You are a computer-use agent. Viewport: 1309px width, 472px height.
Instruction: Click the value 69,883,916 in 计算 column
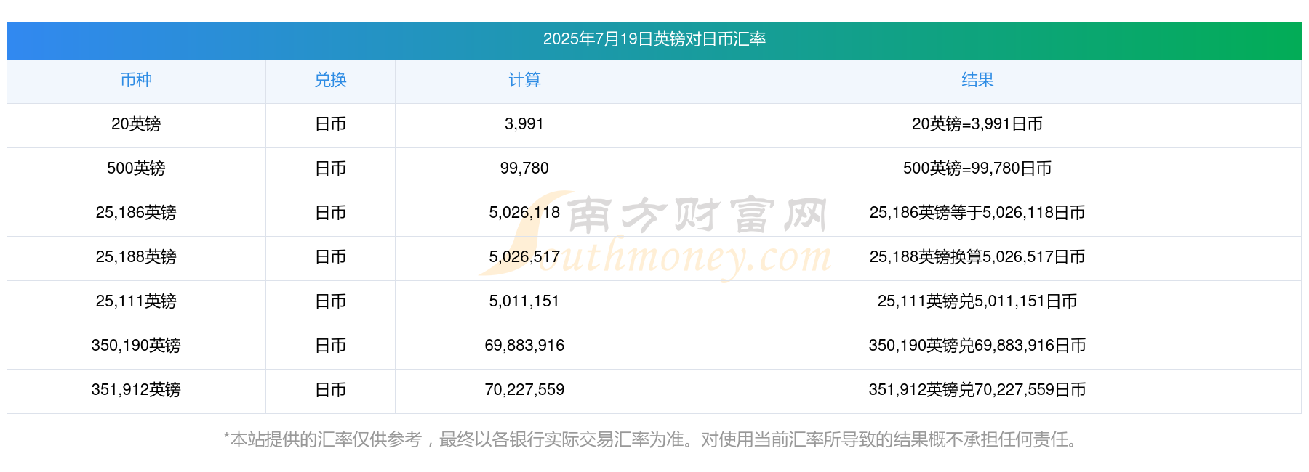point(524,346)
